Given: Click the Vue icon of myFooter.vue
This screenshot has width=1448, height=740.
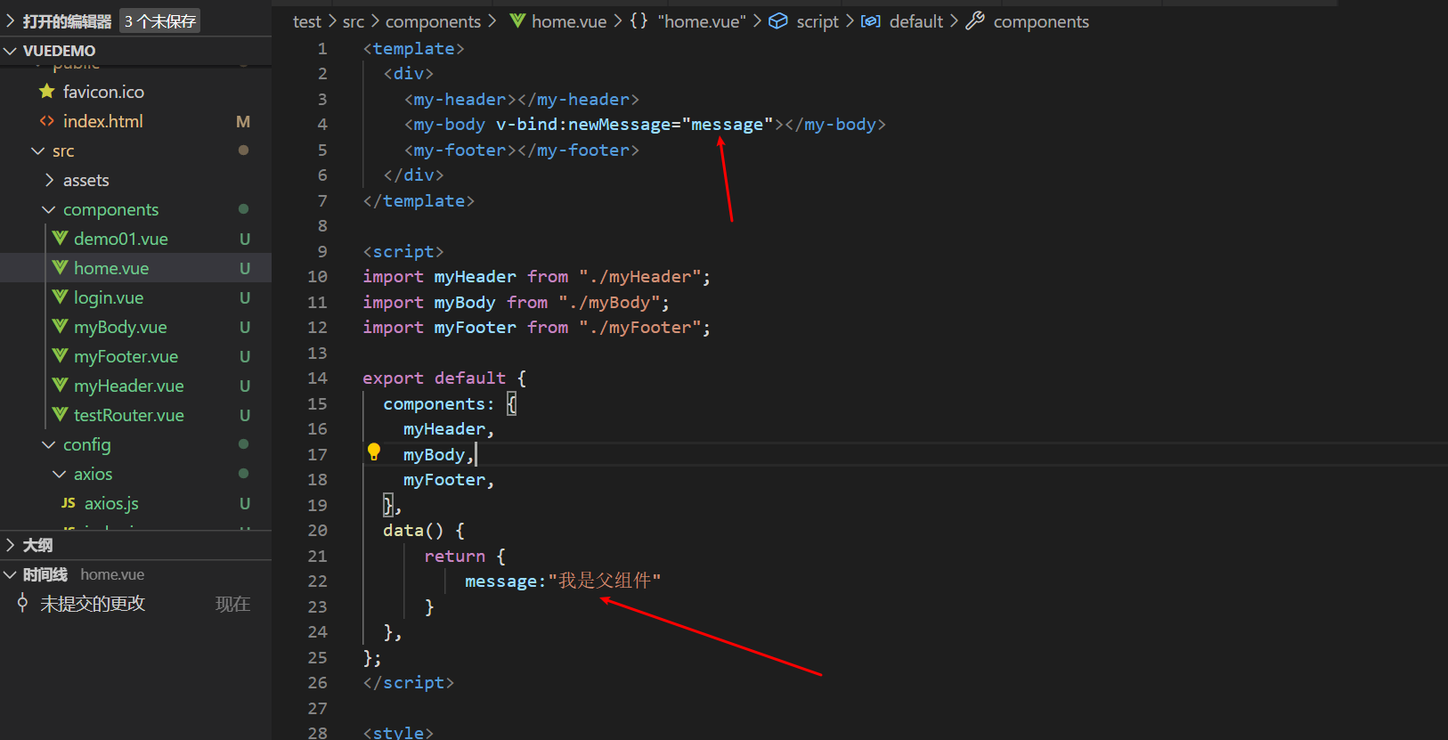Looking at the screenshot, I should 60,355.
